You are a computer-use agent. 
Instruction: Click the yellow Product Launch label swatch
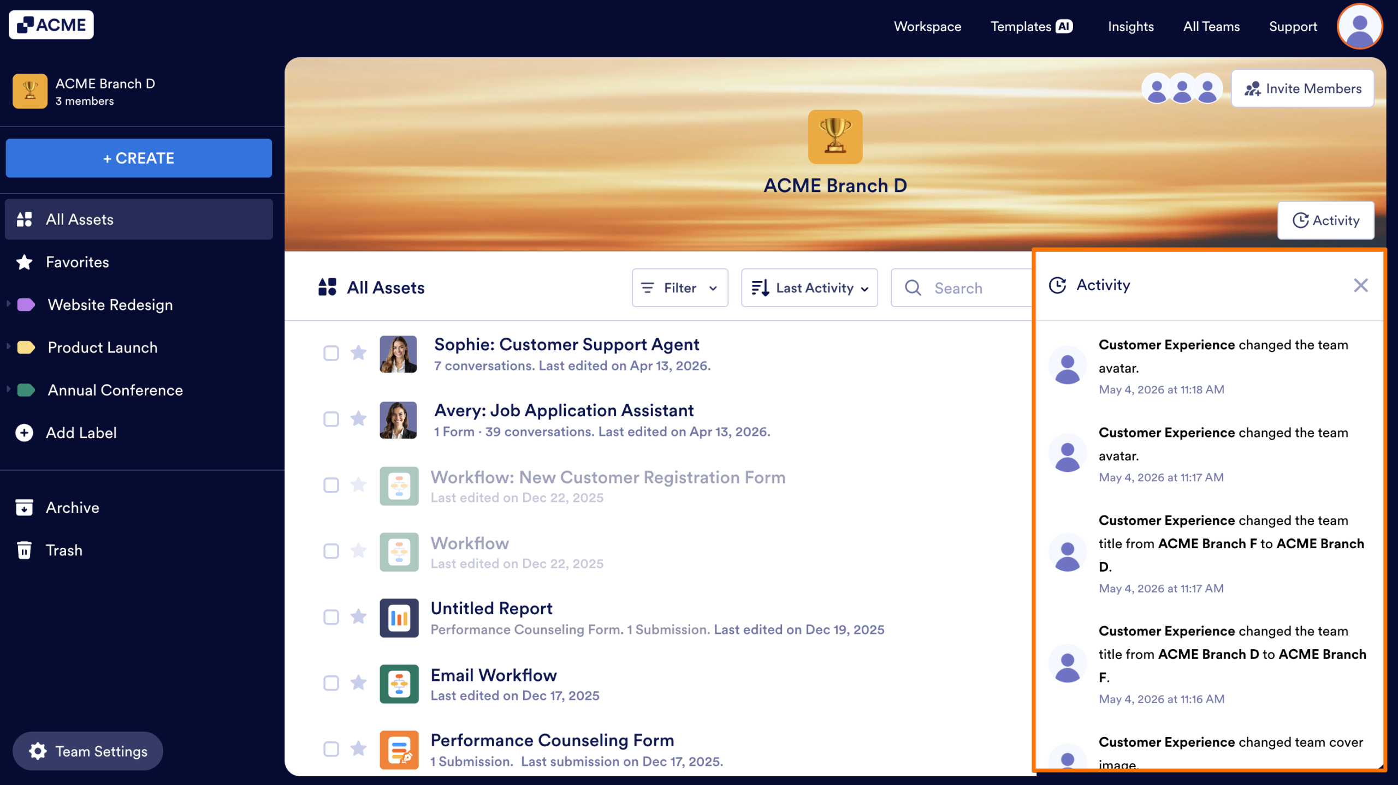[x=26, y=347]
